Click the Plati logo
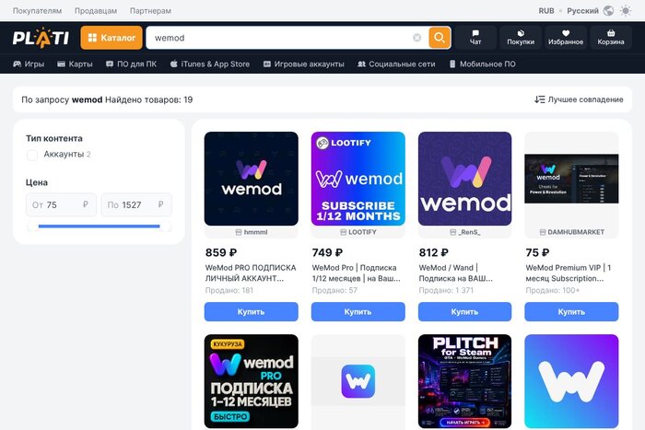The height and width of the screenshot is (430, 645). click(41, 38)
